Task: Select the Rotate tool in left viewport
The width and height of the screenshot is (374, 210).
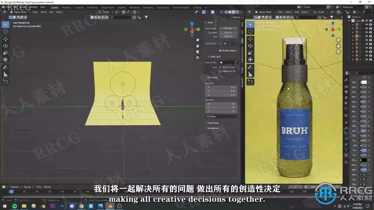Action: click(x=6, y=46)
